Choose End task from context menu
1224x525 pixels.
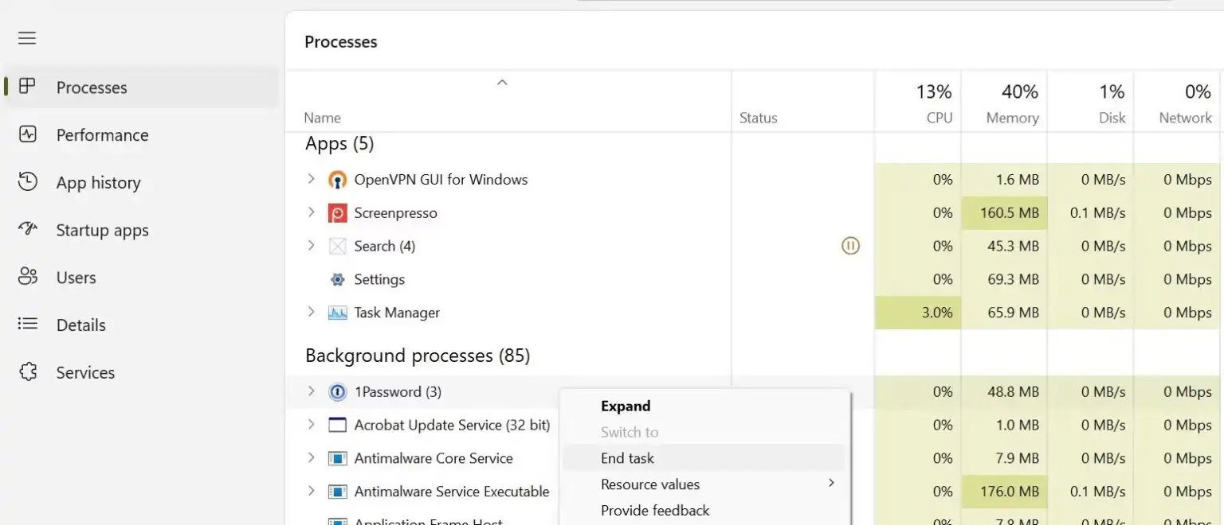coord(627,458)
